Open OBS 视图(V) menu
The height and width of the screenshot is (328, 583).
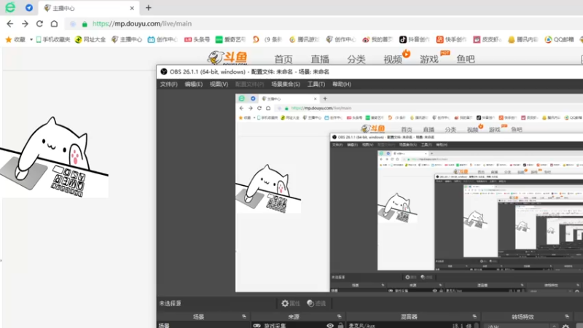click(x=219, y=85)
